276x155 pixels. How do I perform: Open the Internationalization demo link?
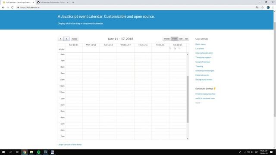click(204, 53)
